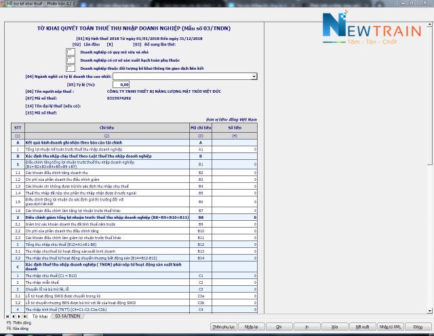
Task: Go to first sheet tab navigation arrow
Action: click(x=7, y=316)
